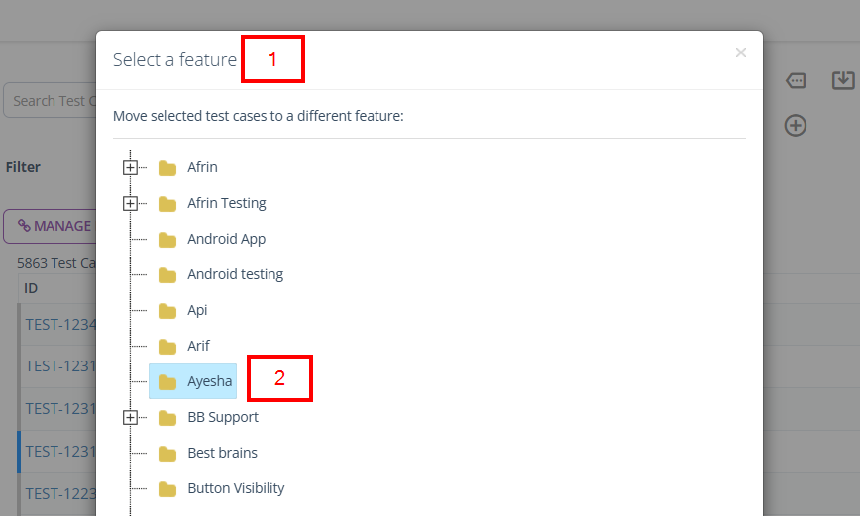This screenshot has height=516, width=860.
Task: Choose Android testing feature
Action: point(235,275)
